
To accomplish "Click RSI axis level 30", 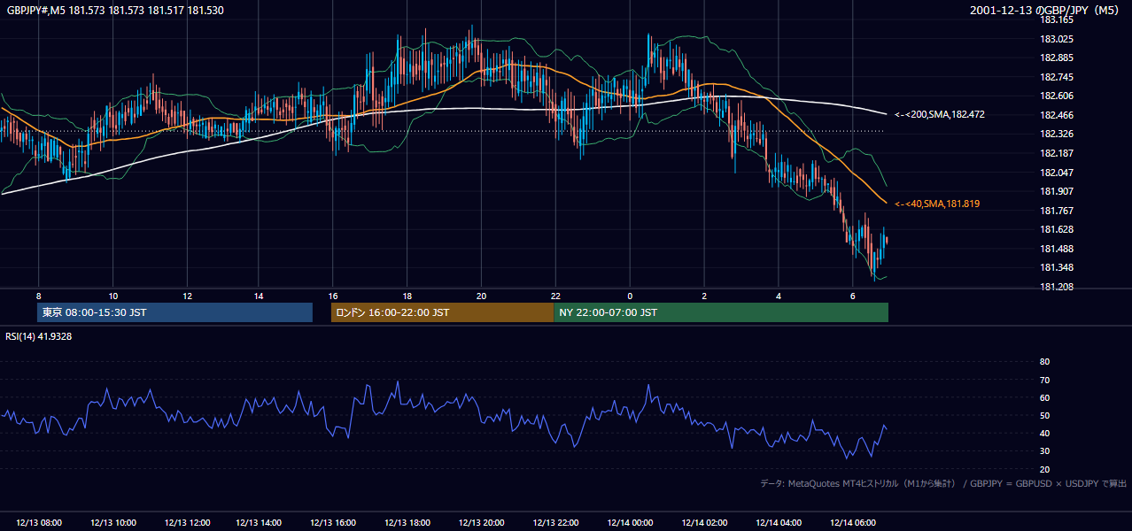I will (x=1044, y=450).
